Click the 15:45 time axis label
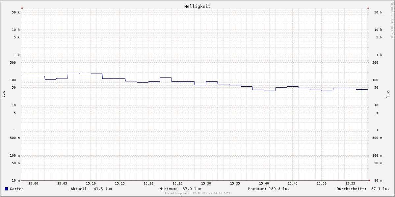 (293, 184)
